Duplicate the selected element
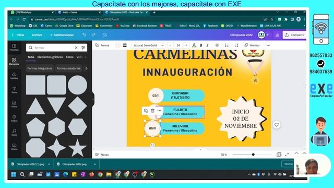334x188 pixels. 146,111
